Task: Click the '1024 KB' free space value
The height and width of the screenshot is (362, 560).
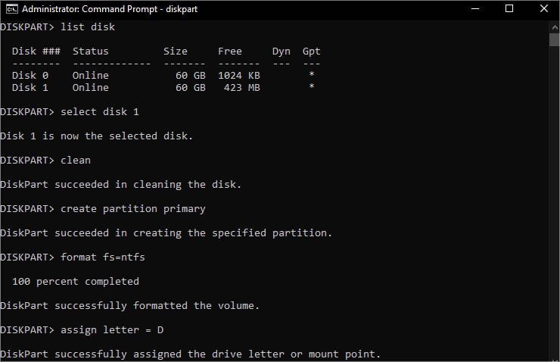Action: (x=239, y=76)
